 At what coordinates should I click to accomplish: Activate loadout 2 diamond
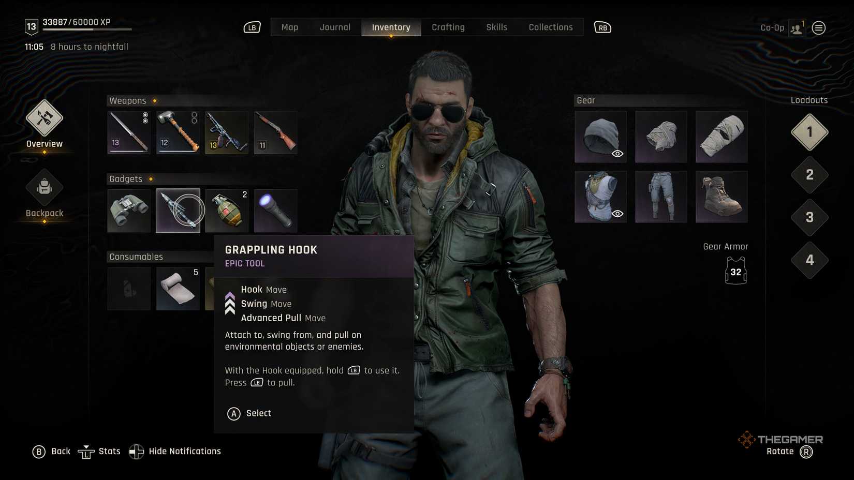point(809,175)
